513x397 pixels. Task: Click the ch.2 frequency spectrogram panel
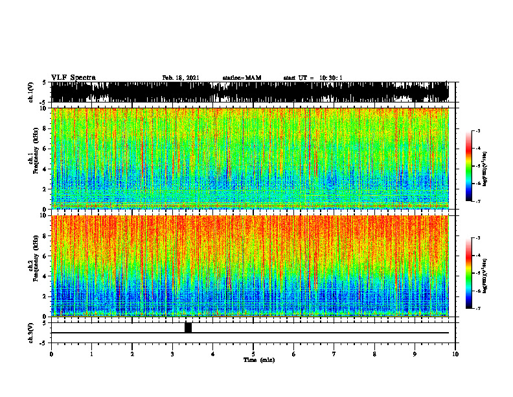250,266
